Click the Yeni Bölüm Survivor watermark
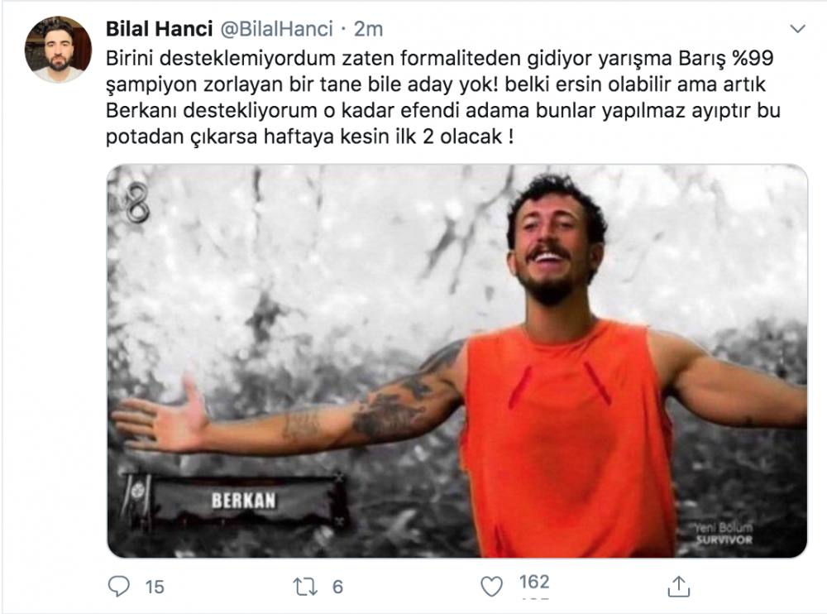The height and width of the screenshot is (614, 827). [x=723, y=533]
